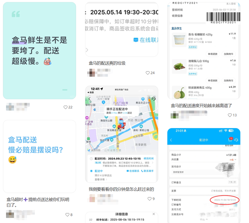Screen dimensions: 249x223
Task: Close the 详细信息 panel with the X
Action: (154, 214)
